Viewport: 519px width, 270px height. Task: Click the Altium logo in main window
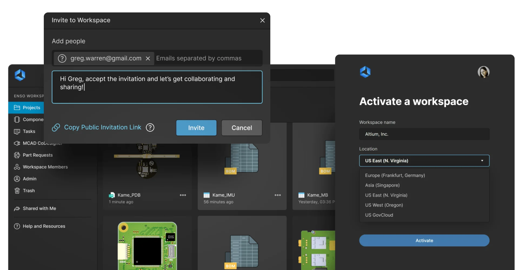(20, 75)
